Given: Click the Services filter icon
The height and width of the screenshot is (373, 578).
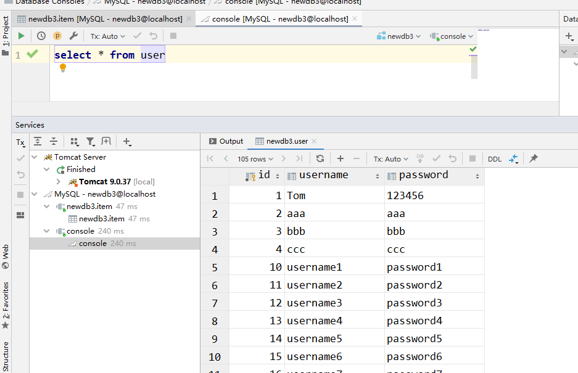Looking at the screenshot, I should coord(90,142).
